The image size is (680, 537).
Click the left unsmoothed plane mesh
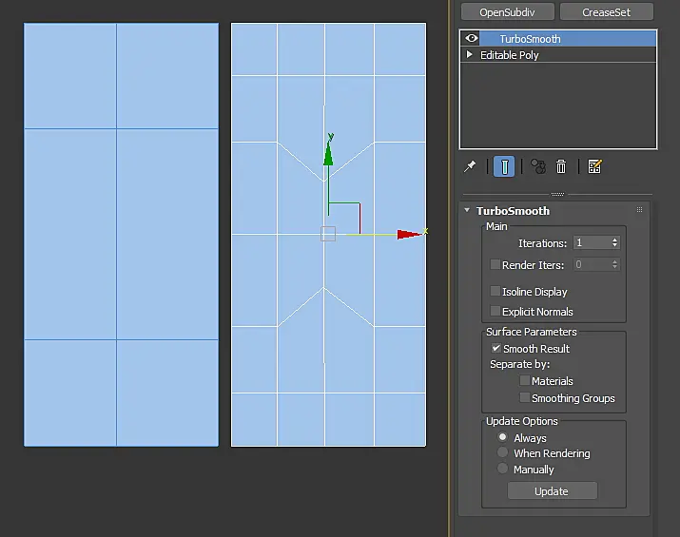[x=121, y=235]
